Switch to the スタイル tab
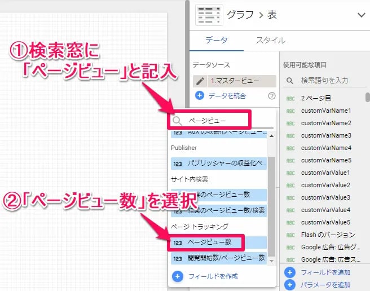Image resolution: width=370 pixels, height=291 pixels. pos(270,41)
